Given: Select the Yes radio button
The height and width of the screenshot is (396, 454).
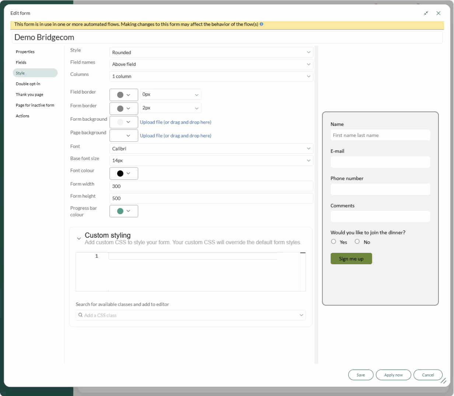Looking at the screenshot, I should (333, 241).
